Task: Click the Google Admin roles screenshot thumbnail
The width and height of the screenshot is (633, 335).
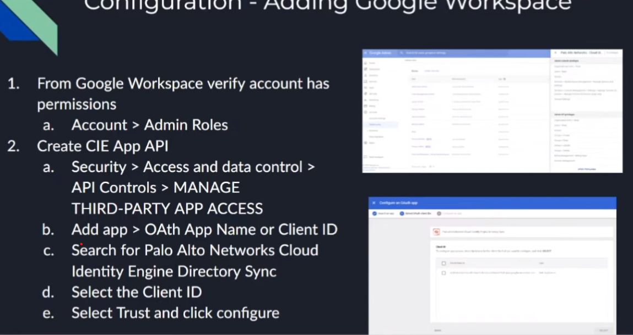Action: pyautogui.click(x=493, y=111)
